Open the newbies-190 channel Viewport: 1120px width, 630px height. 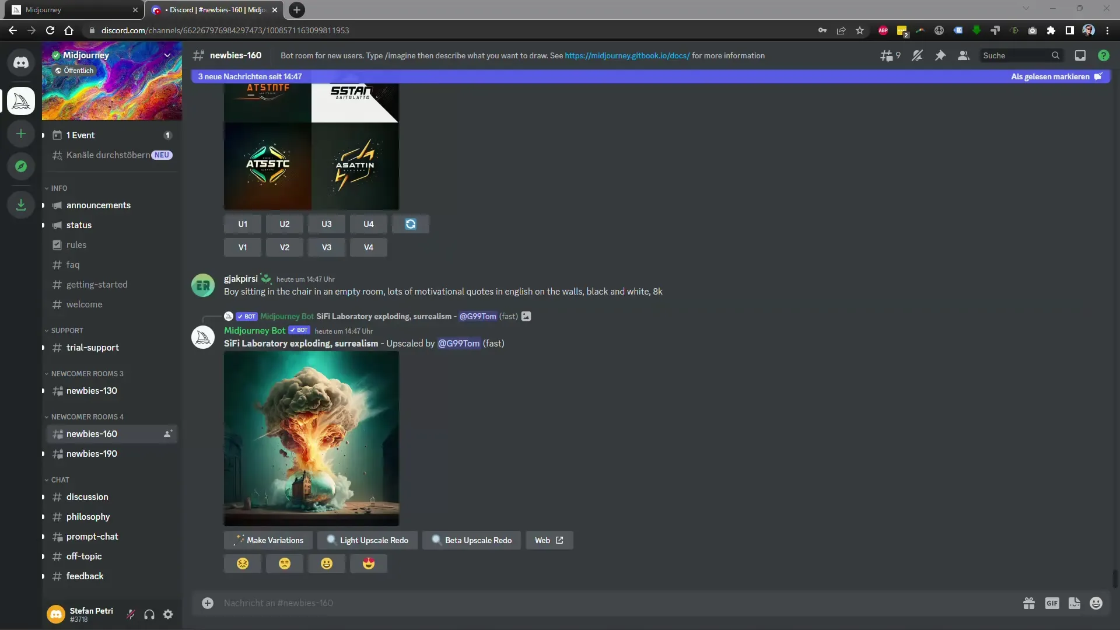pos(92,453)
